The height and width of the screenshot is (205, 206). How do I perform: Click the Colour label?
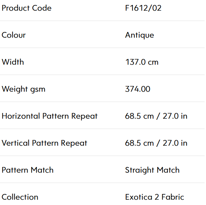pos(14,35)
